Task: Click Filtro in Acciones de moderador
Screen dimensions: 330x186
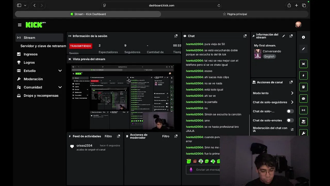Action: click(x=166, y=136)
